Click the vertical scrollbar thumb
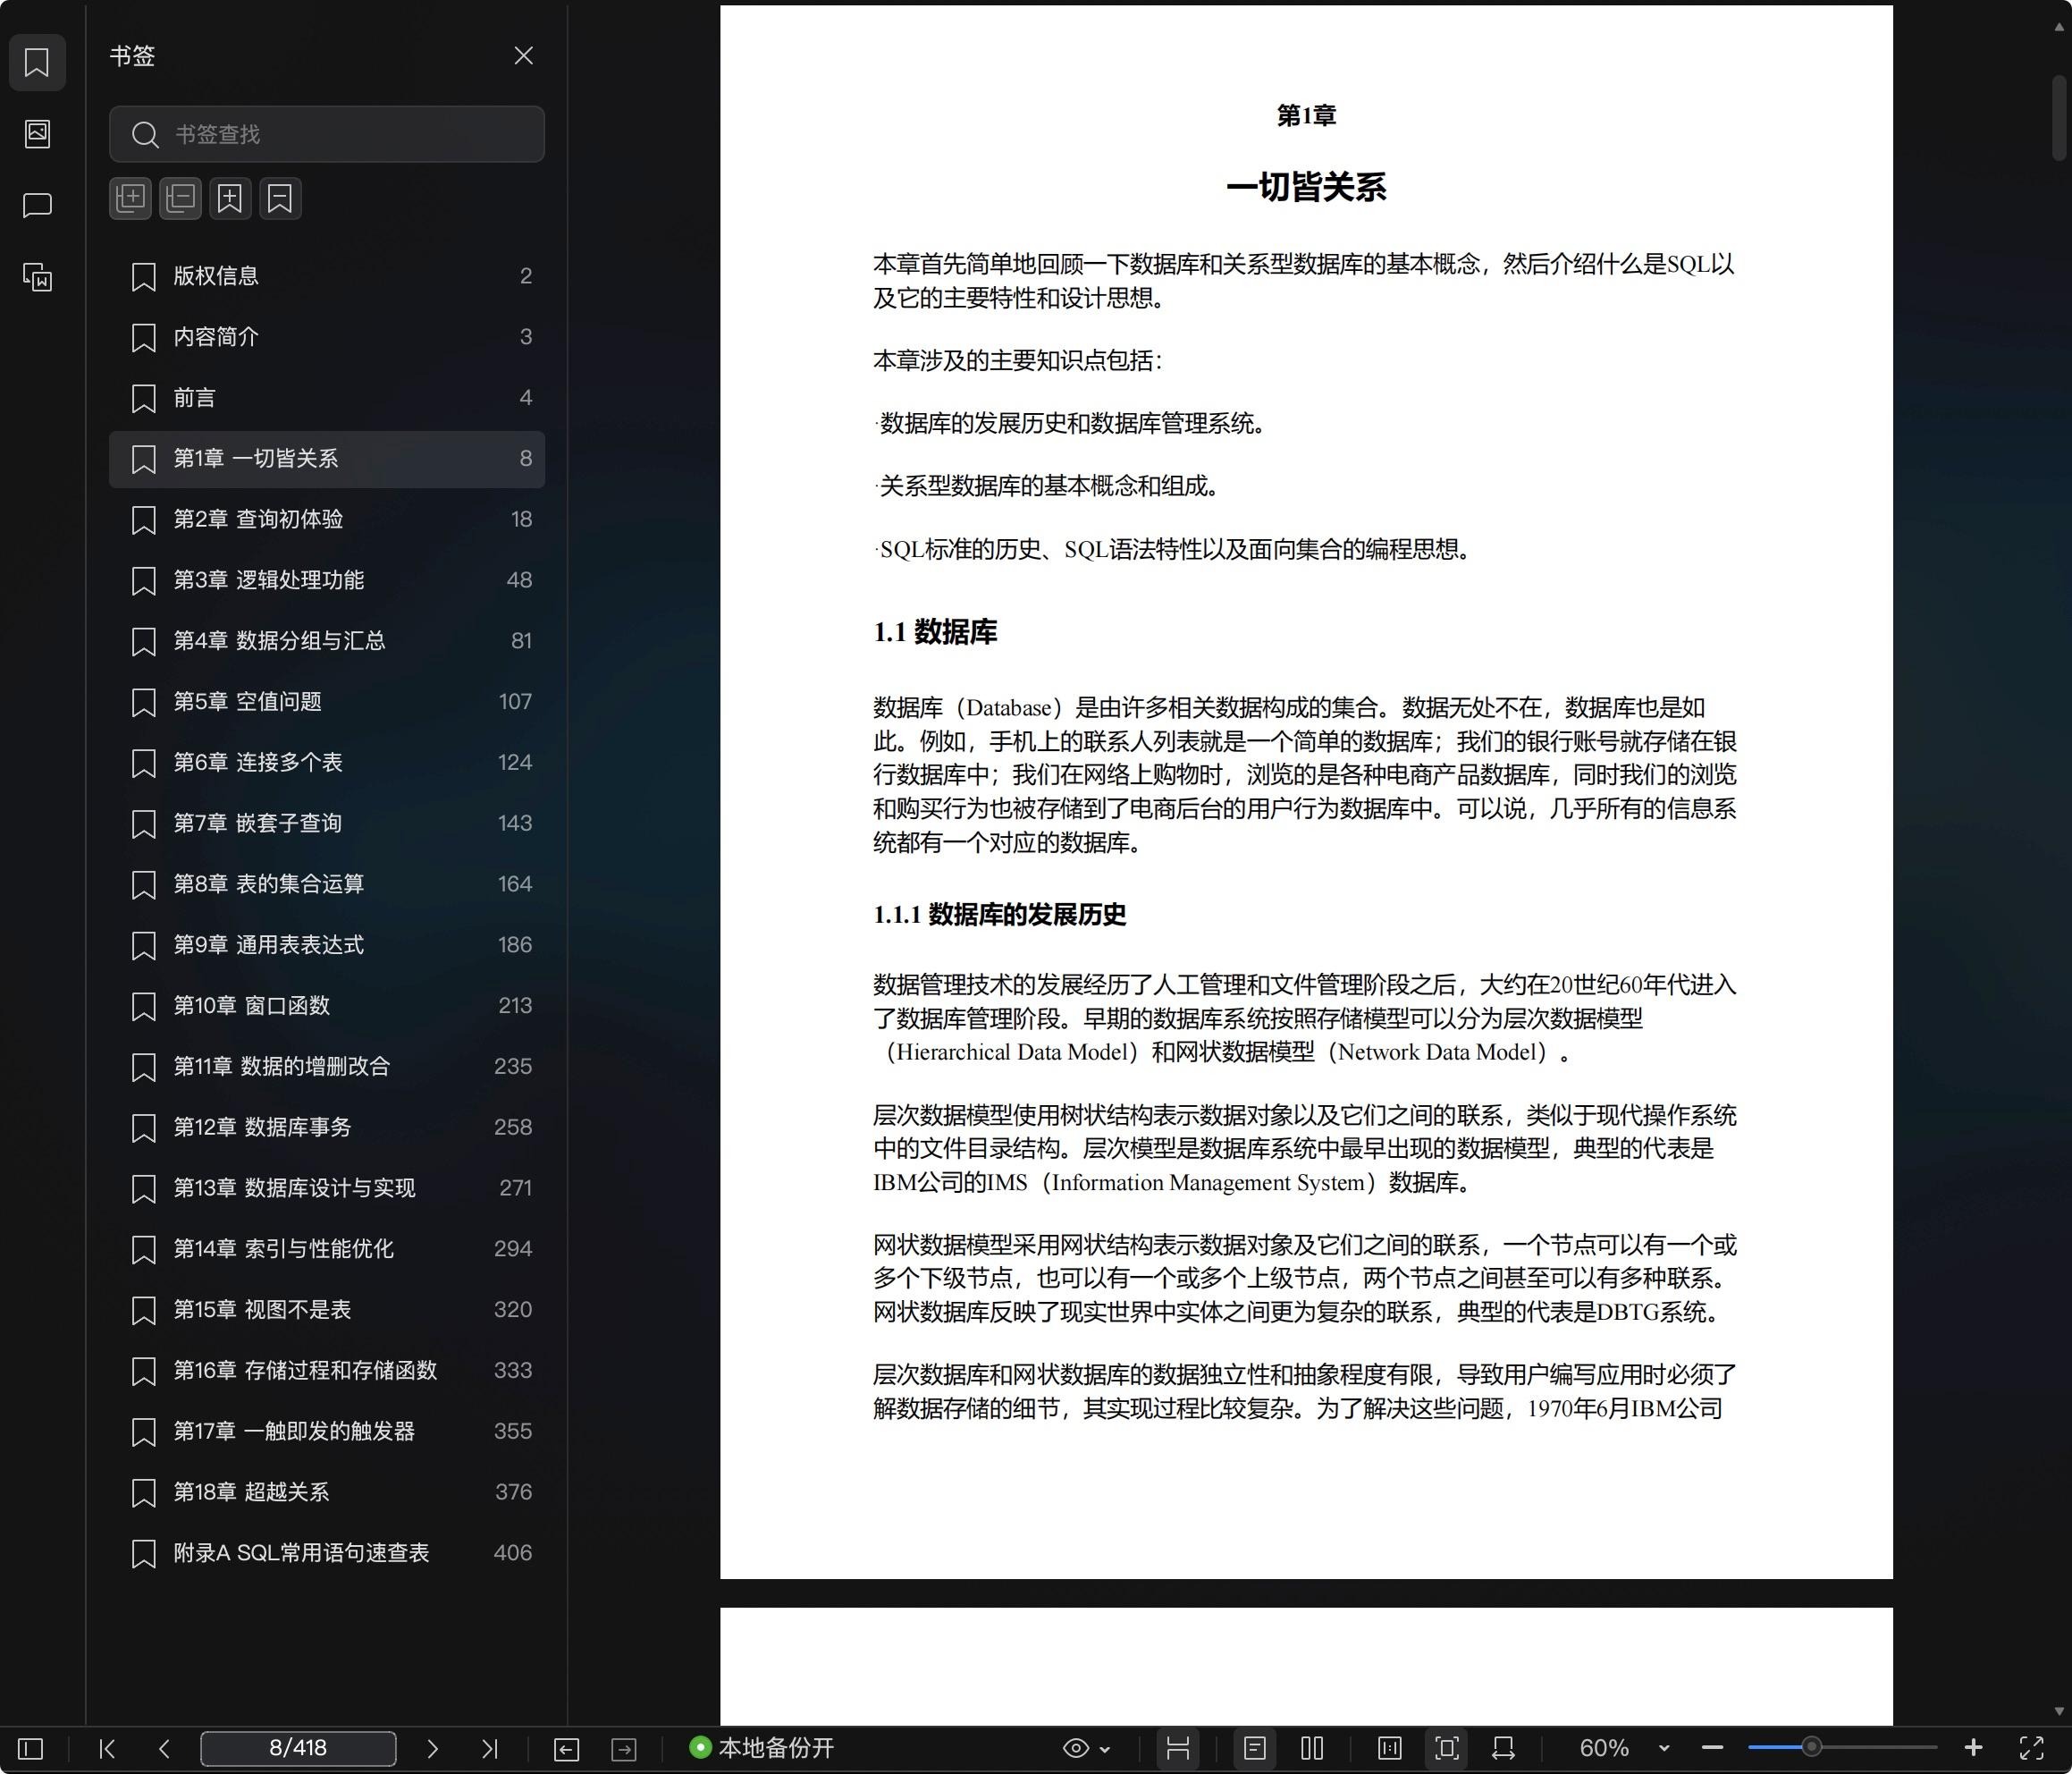Image resolution: width=2072 pixels, height=1774 pixels. 2059,118
